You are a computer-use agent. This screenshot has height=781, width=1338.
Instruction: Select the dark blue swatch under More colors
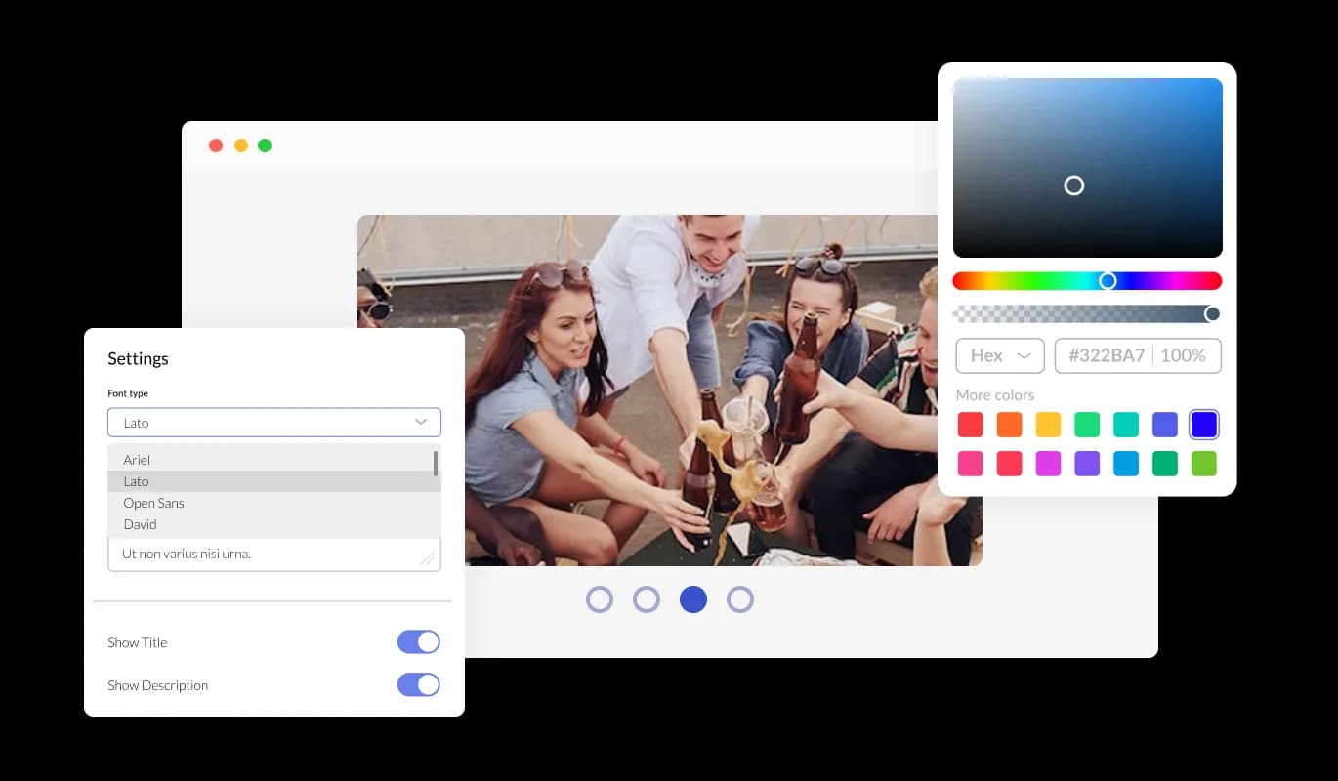[x=1204, y=424]
